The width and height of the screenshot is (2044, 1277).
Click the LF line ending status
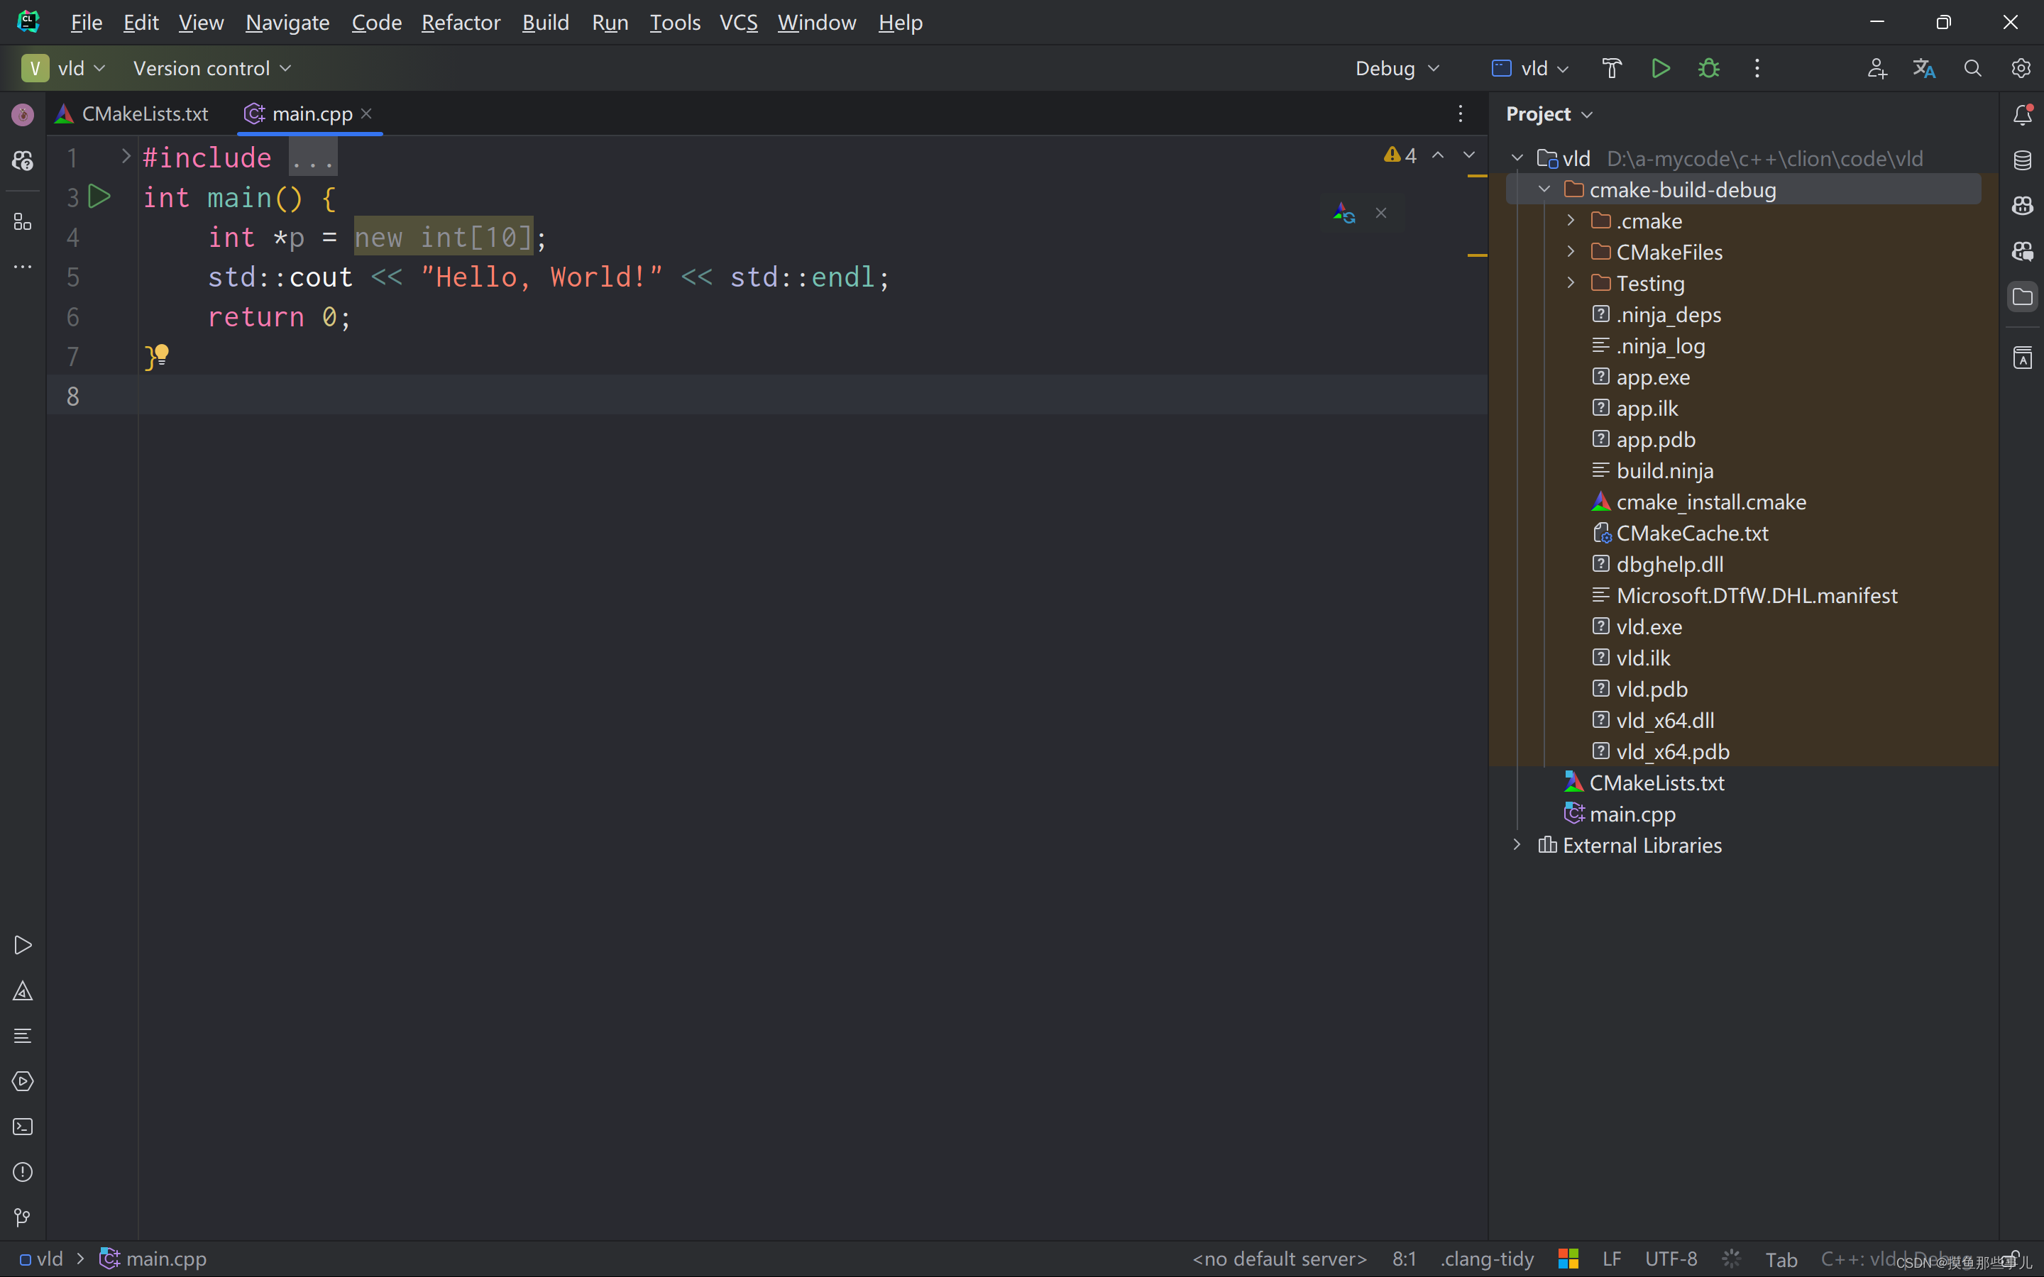[x=1610, y=1256]
